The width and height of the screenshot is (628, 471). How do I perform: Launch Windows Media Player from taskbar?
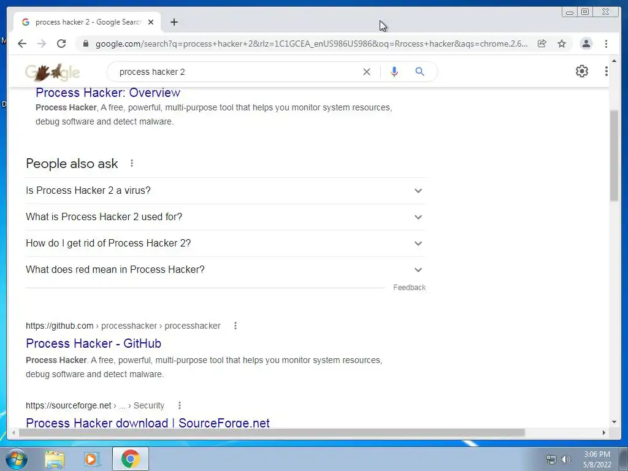(x=92, y=459)
